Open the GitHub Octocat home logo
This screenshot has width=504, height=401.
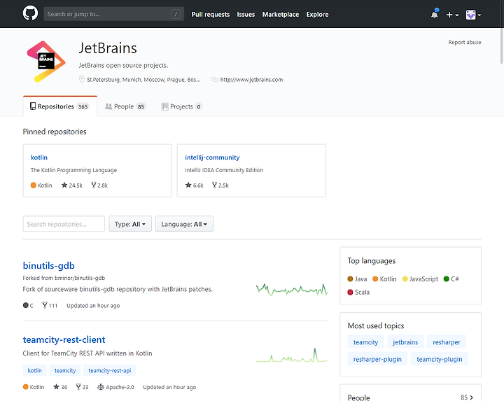30,14
